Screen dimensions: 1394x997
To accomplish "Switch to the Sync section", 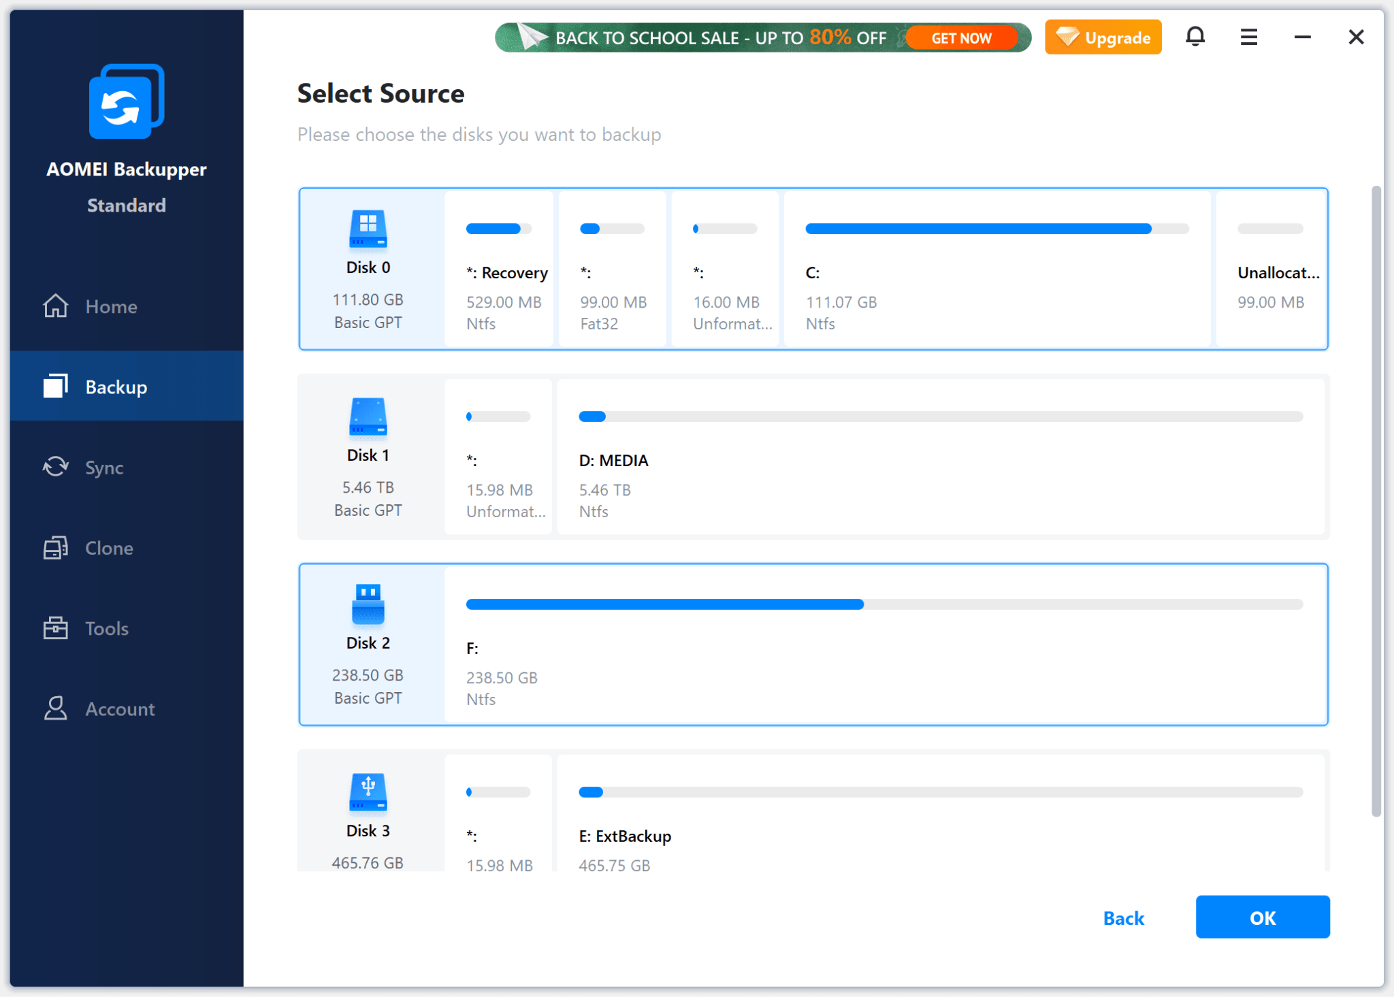I will tap(127, 467).
